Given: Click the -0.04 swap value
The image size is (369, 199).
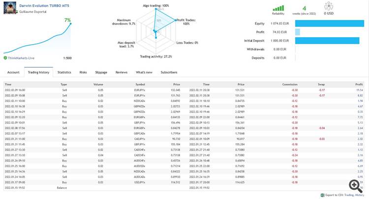Looking at the screenshot, I should click(322, 128).
